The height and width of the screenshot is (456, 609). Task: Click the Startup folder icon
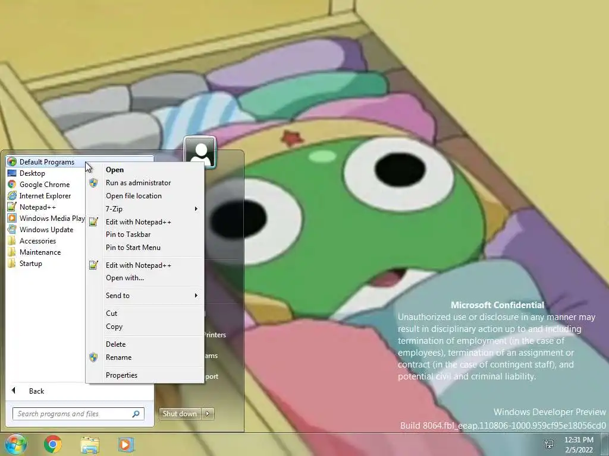(x=12, y=263)
